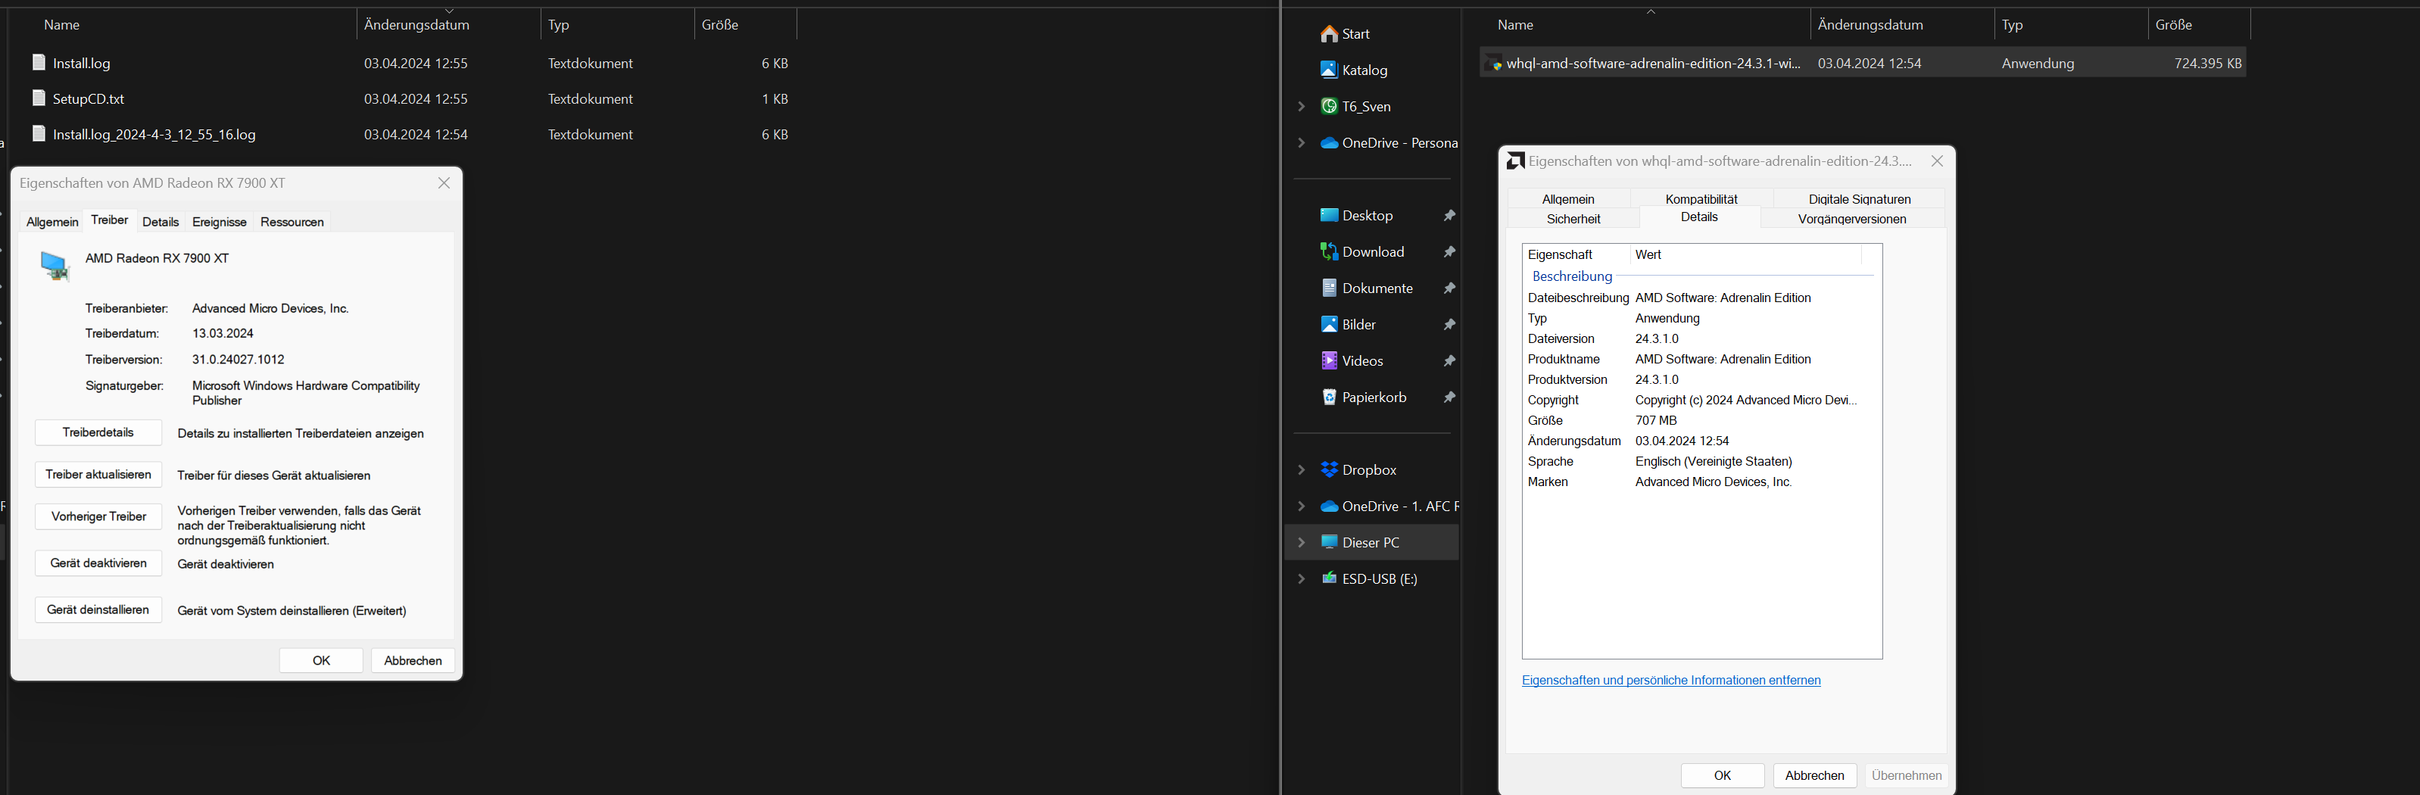Click the AMD logo in Eigenschaften title bar
Image resolution: width=2420 pixels, height=795 pixels.
pyautogui.click(x=1515, y=161)
